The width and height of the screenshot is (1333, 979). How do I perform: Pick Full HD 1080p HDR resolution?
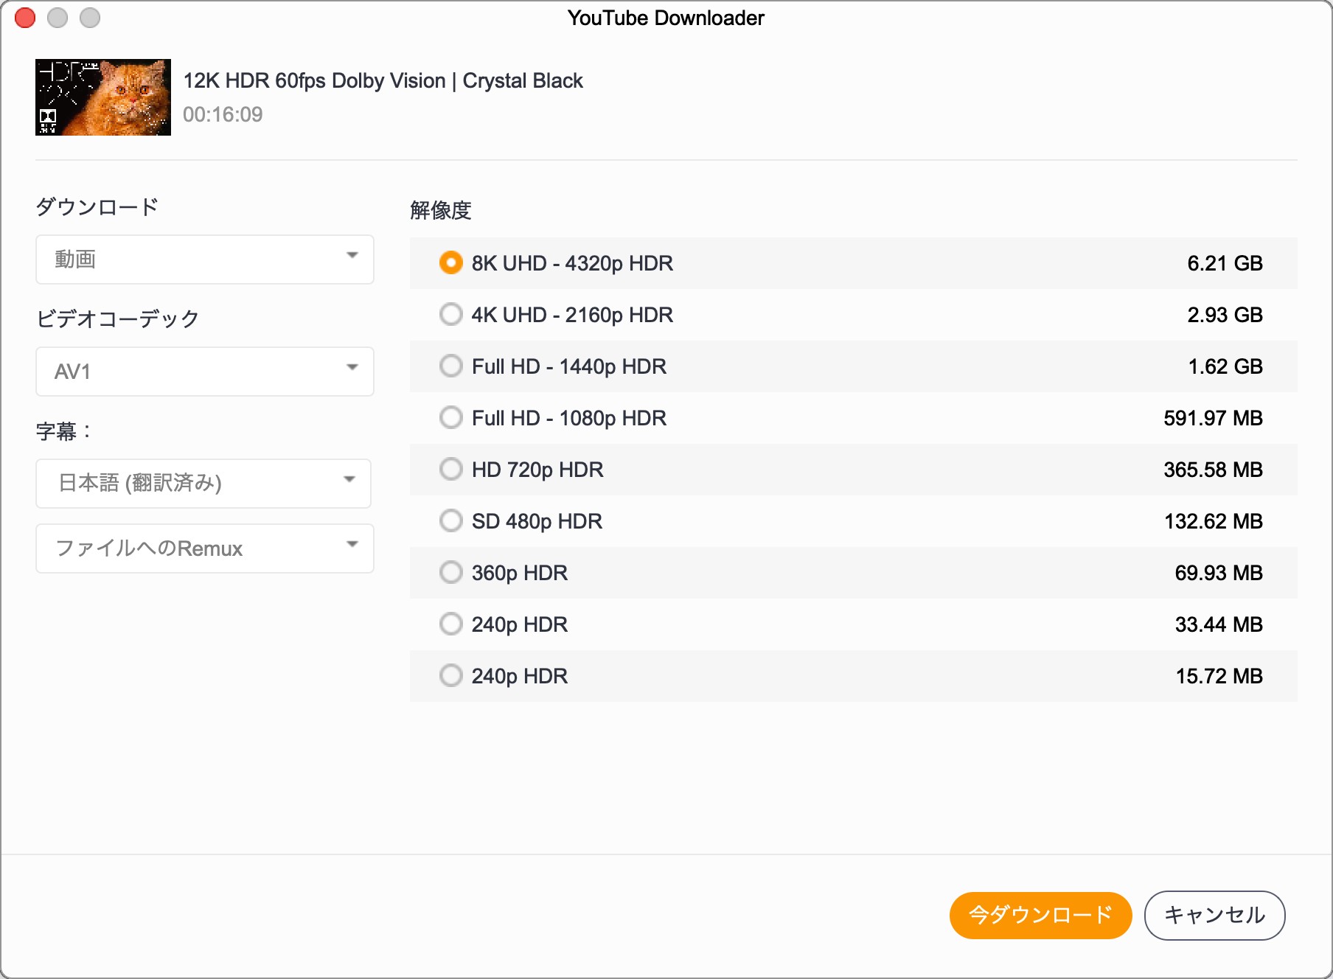(x=450, y=418)
